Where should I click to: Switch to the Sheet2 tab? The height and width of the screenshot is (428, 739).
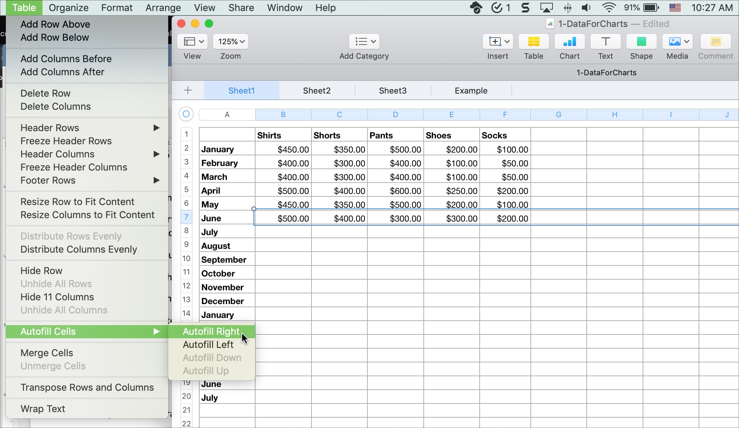[317, 90]
